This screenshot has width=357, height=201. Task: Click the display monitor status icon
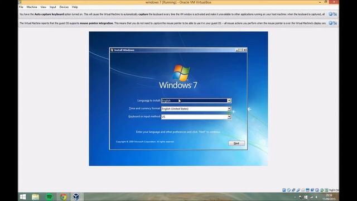coord(307,190)
